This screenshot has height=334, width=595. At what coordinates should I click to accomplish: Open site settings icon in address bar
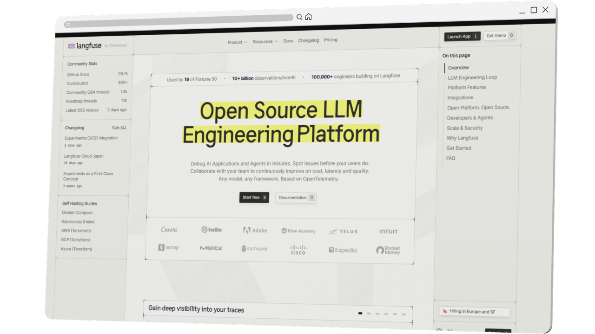(x=68, y=25)
